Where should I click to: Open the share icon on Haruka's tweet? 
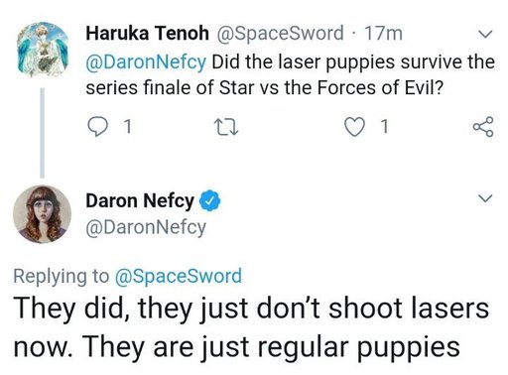coord(483,127)
